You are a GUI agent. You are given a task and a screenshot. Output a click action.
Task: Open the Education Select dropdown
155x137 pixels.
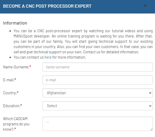(x=98, y=106)
